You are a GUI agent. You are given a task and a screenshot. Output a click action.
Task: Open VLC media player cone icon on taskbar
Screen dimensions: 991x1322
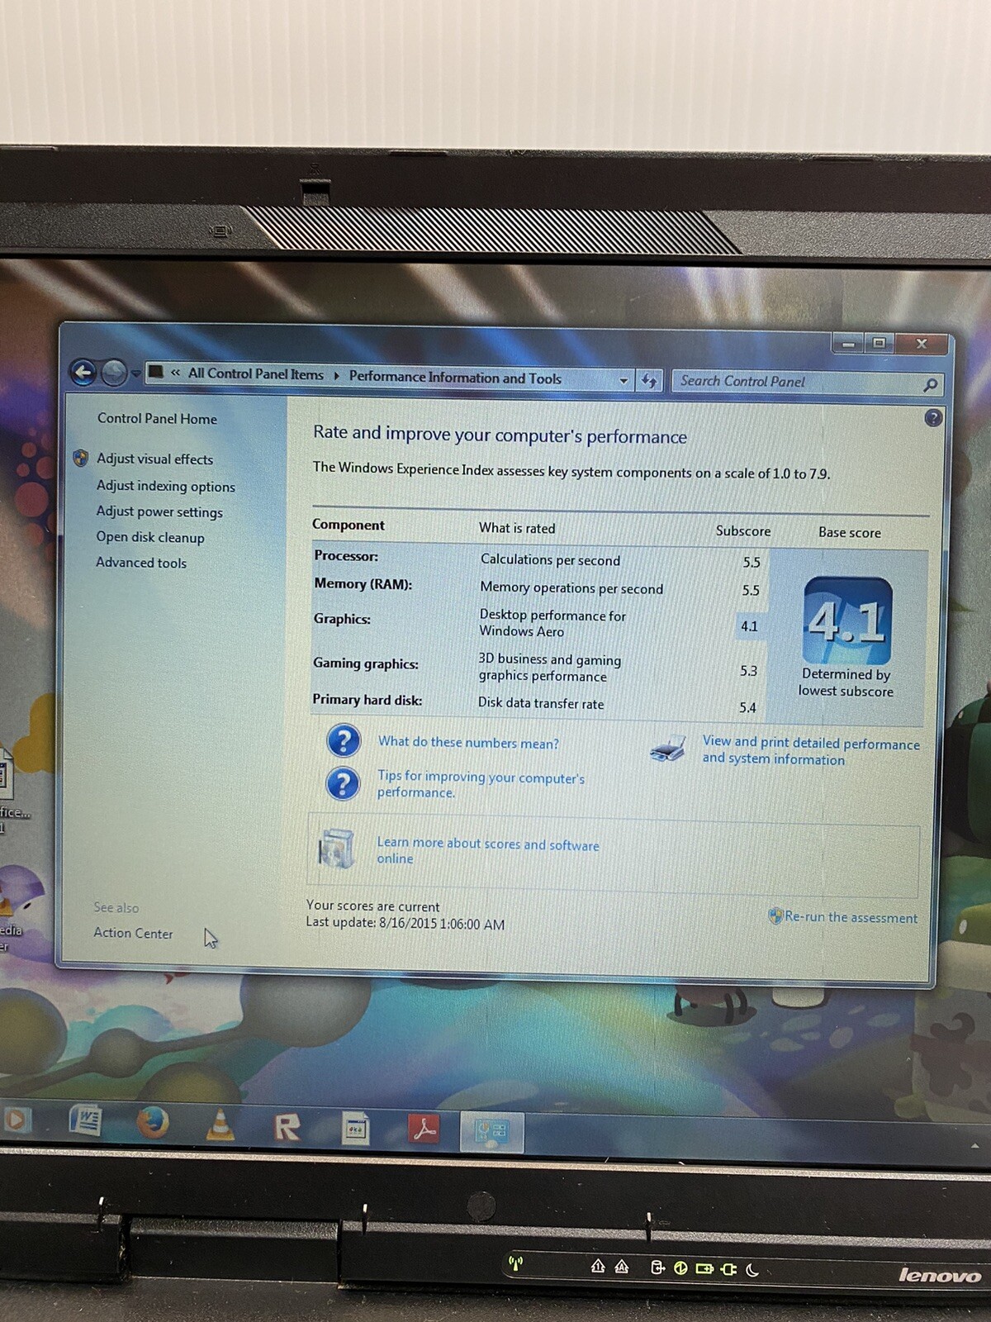click(x=220, y=1125)
